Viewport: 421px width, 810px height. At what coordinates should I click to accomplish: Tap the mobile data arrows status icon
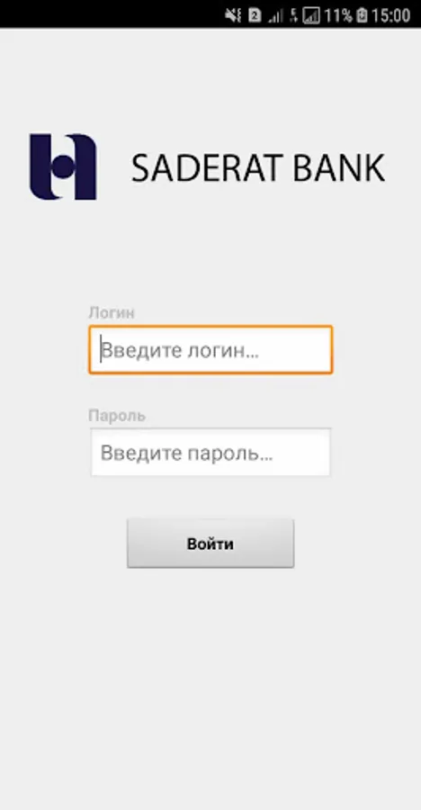pos(293,16)
